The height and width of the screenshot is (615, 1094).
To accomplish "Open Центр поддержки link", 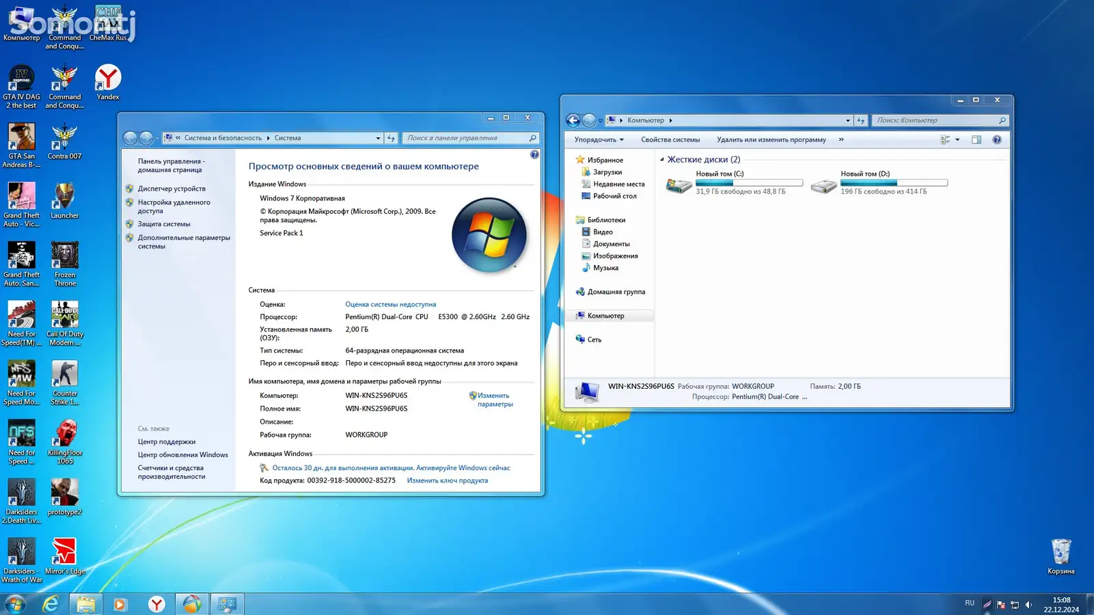I will point(166,442).
